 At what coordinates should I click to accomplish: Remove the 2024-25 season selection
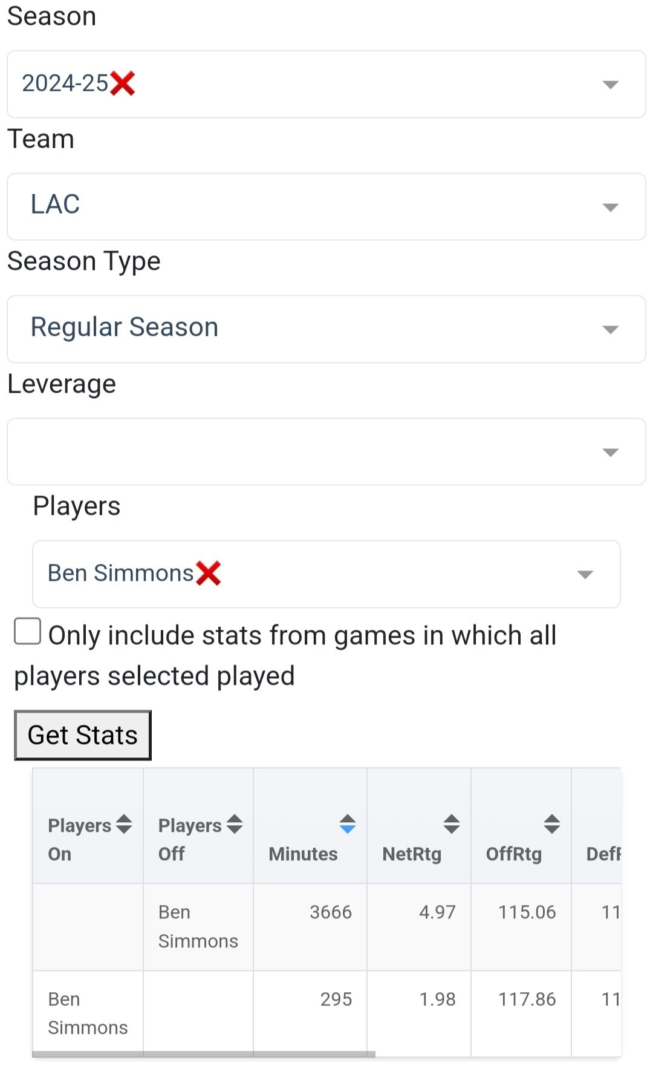(x=123, y=83)
